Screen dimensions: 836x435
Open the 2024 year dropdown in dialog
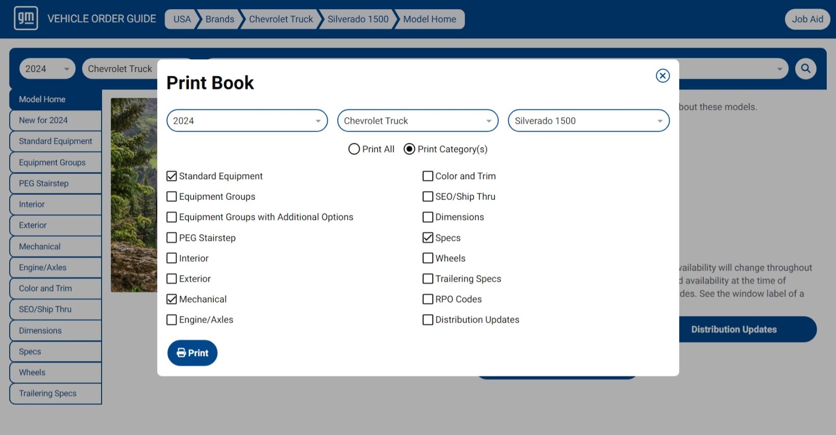[247, 120]
